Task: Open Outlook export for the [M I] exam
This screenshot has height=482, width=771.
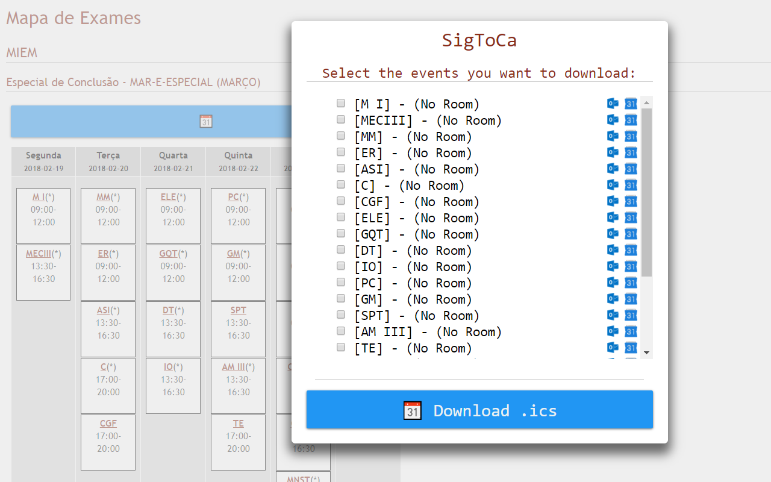Action: (613, 104)
